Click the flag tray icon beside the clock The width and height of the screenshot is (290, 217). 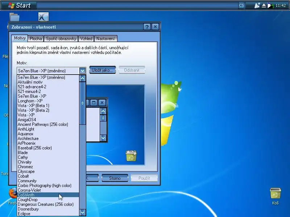click(270, 5)
